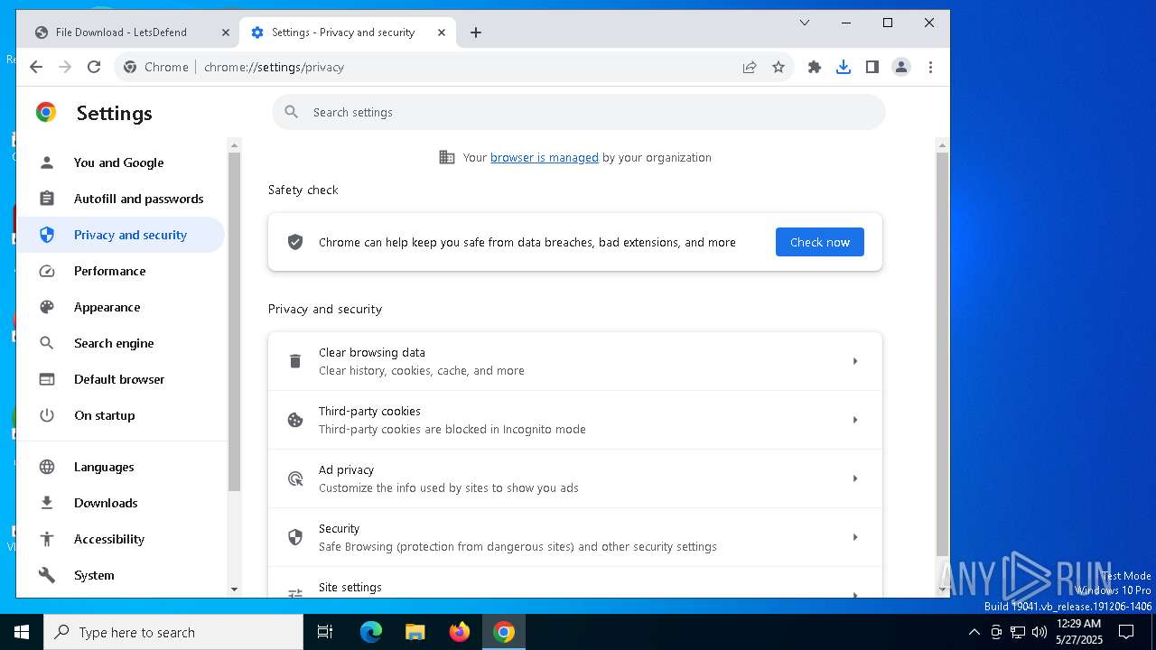
Task: Click the search magnifier icon in settings
Action: pos(291,112)
